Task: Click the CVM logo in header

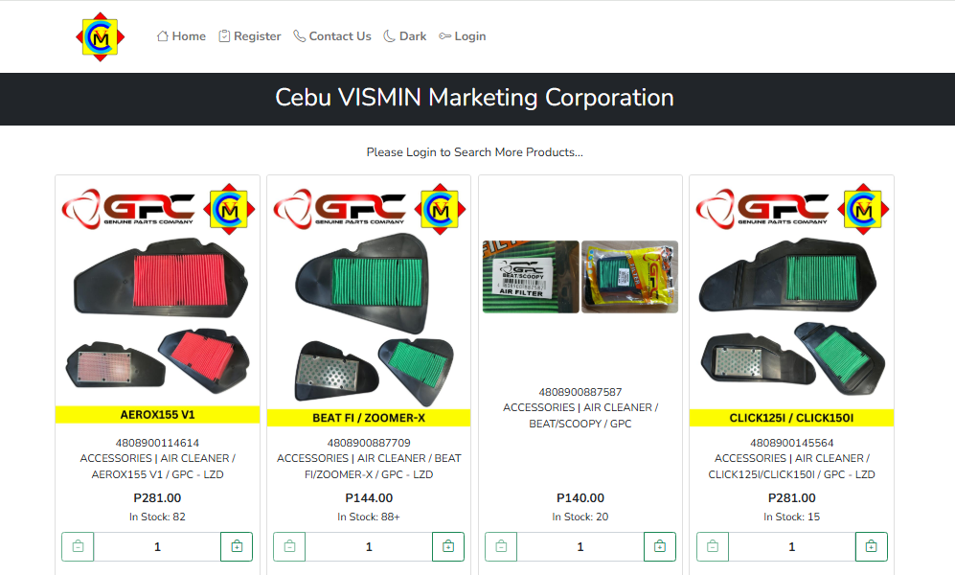Action: [x=101, y=36]
